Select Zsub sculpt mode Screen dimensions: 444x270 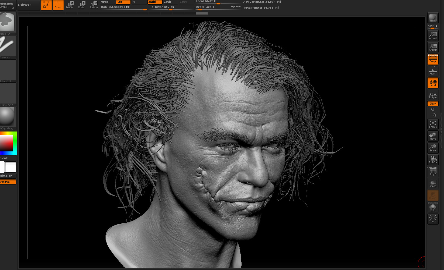coord(170,2)
